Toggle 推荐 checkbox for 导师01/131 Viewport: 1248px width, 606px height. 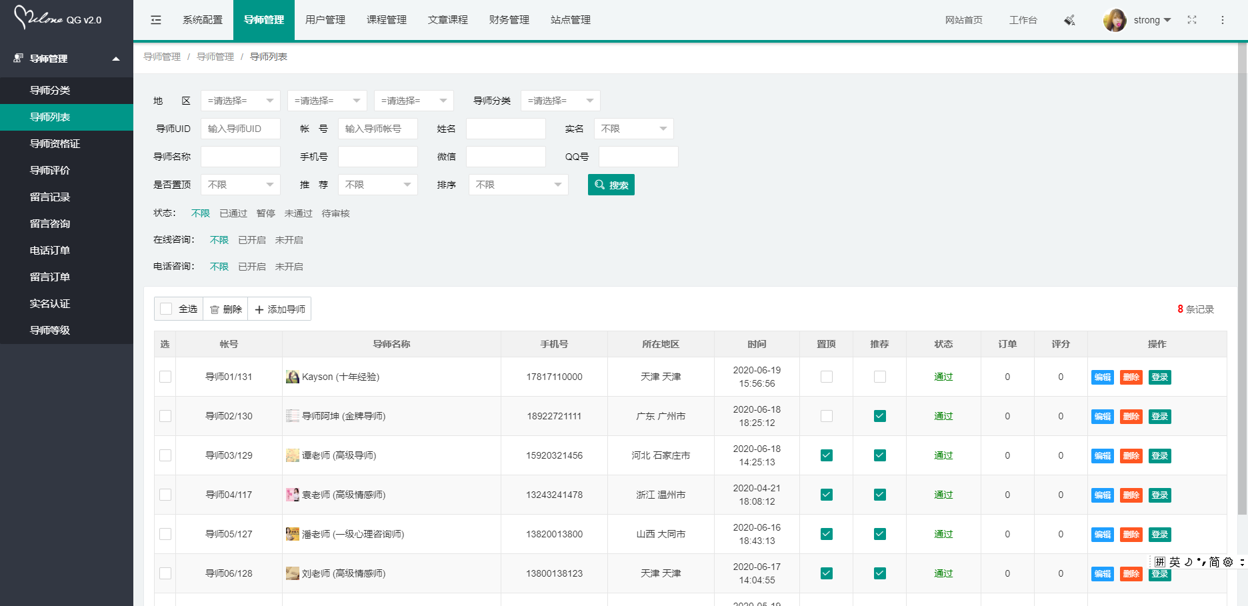click(x=880, y=377)
